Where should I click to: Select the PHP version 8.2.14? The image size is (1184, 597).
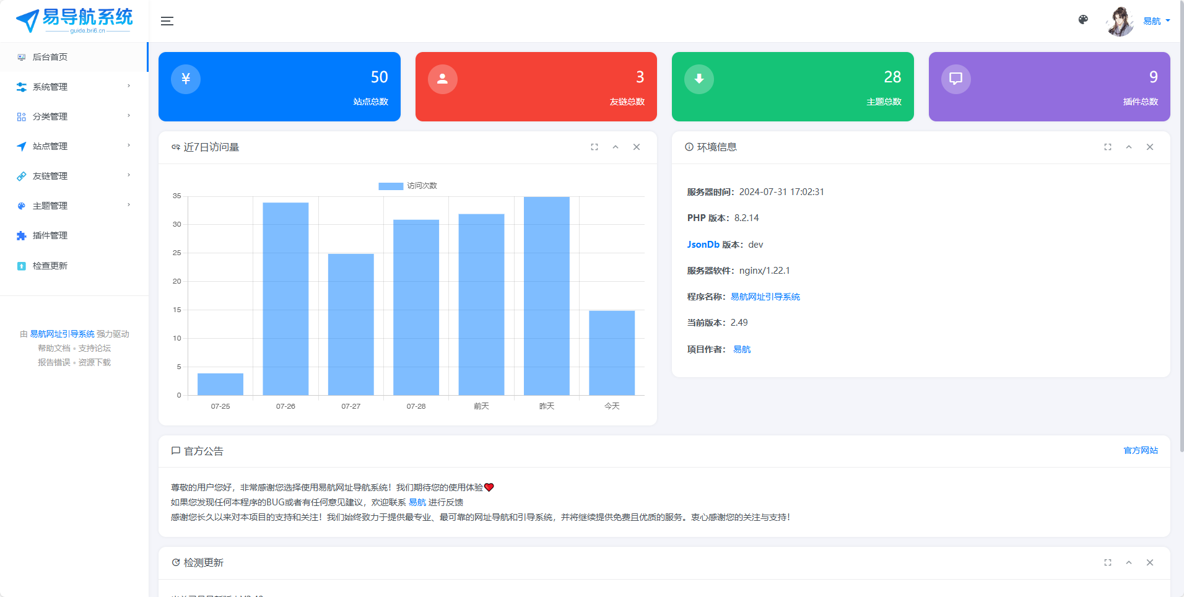pyautogui.click(x=746, y=218)
